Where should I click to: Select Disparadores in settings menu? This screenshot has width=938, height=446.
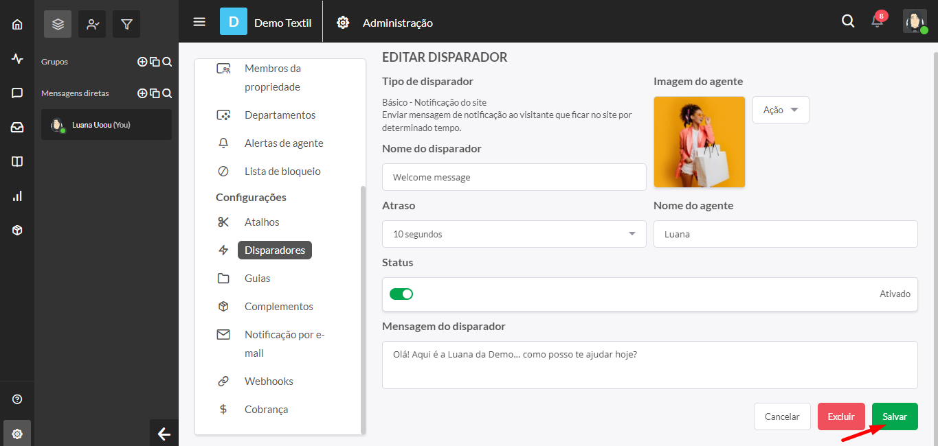pyautogui.click(x=275, y=250)
